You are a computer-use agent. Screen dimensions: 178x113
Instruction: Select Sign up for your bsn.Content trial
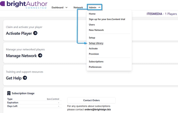[x=107, y=19]
